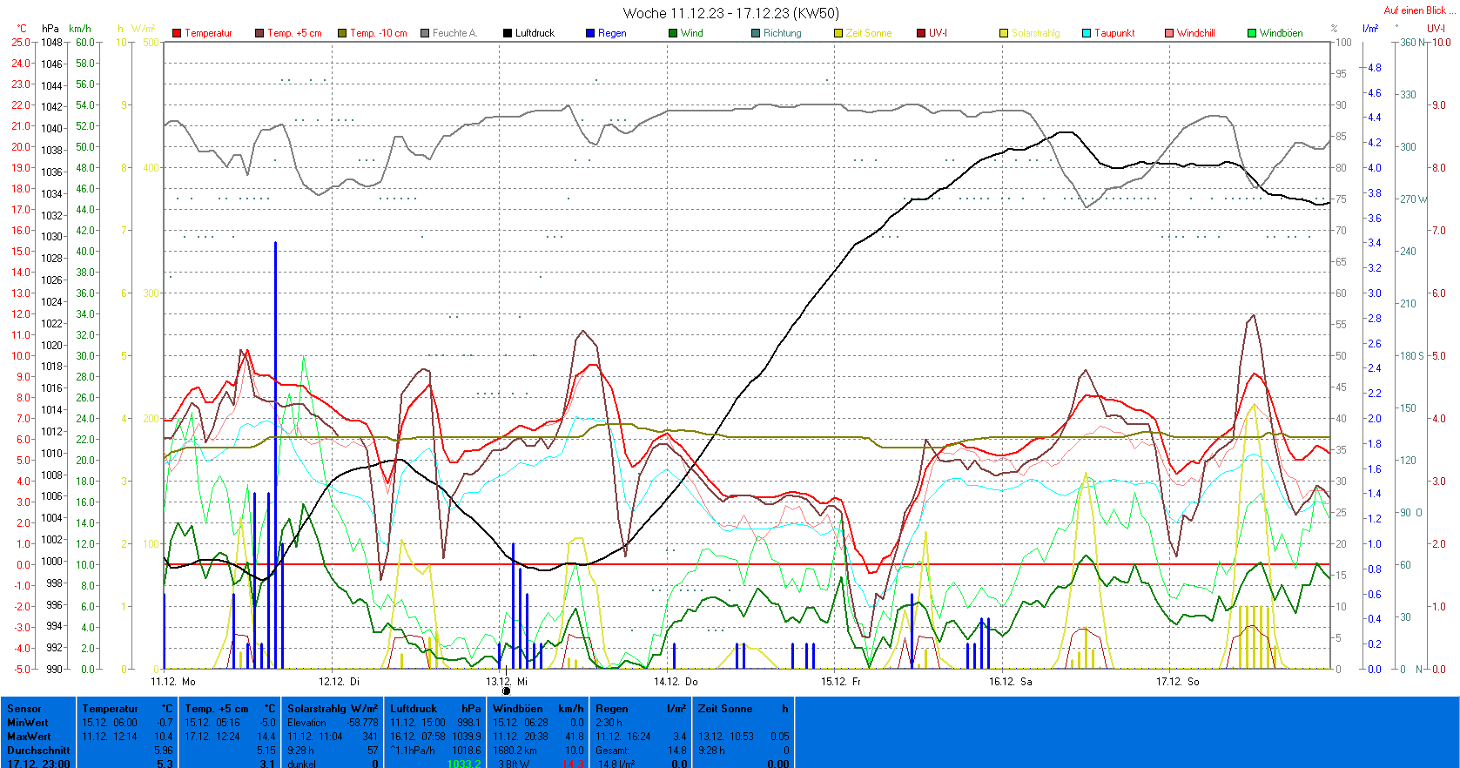
Task: Click the moon phase icon below 13.12.
Action: pyautogui.click(x=506, y=691)
